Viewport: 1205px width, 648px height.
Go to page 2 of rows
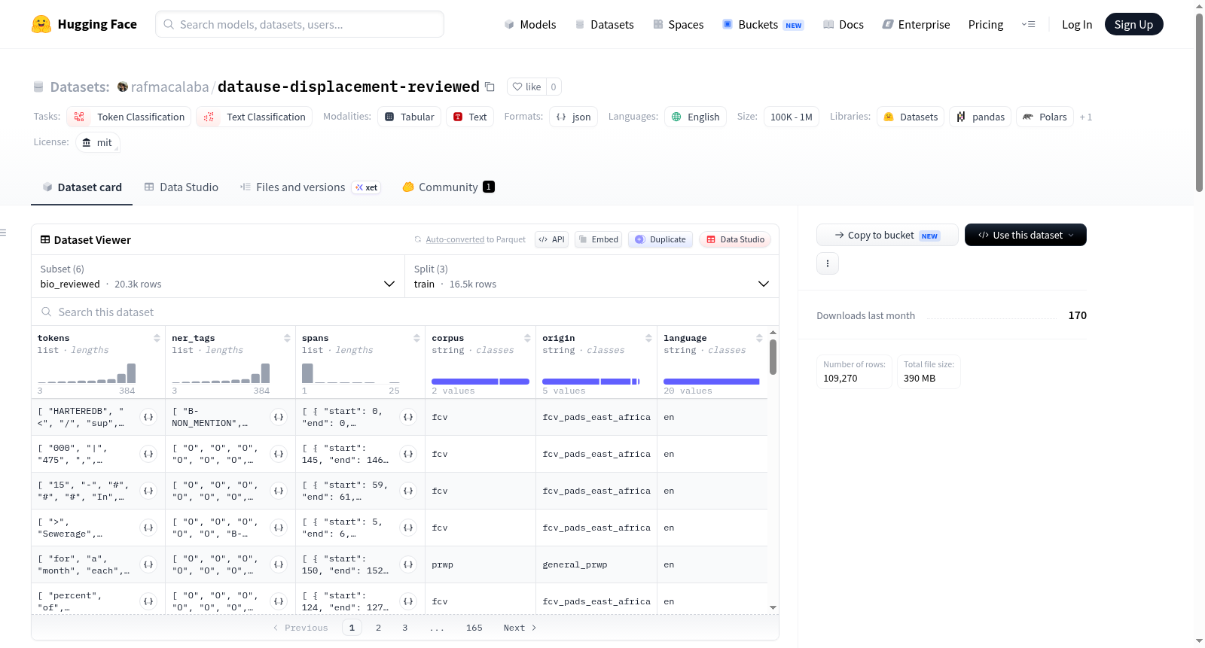click(x=378, y=628)
